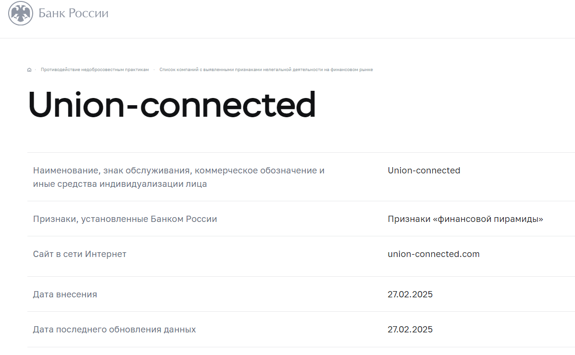Click the union-connected.com site address
Screen dimensions: 575x355
pyautogui.click(x=434, y=254)
